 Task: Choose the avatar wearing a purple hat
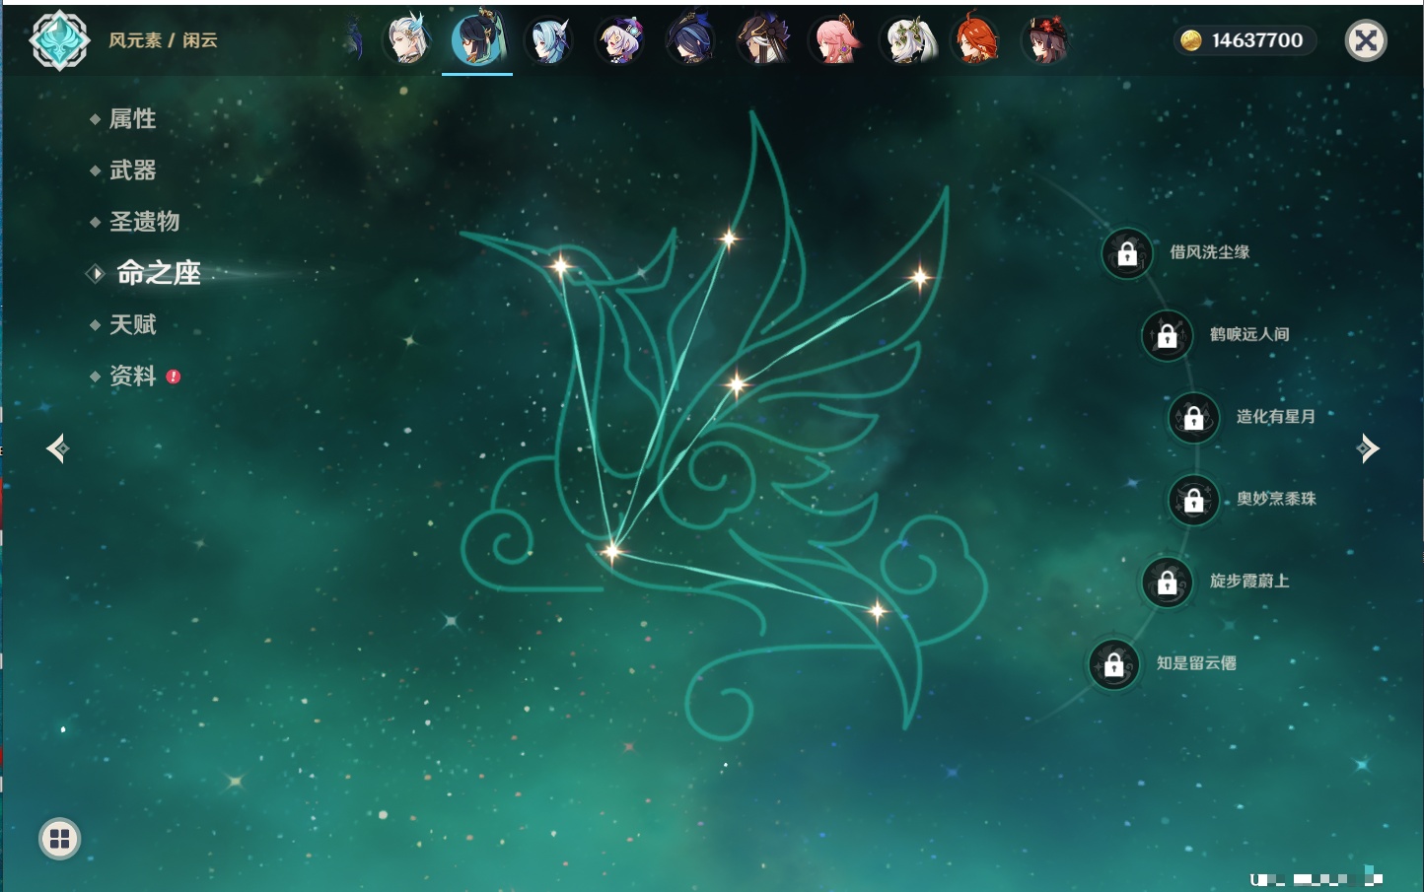click(x=620, y=41)
